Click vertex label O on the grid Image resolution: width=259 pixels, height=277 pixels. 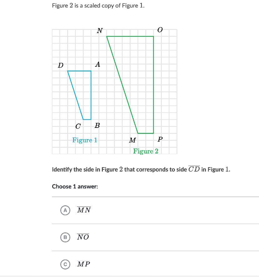coord(160,30)
